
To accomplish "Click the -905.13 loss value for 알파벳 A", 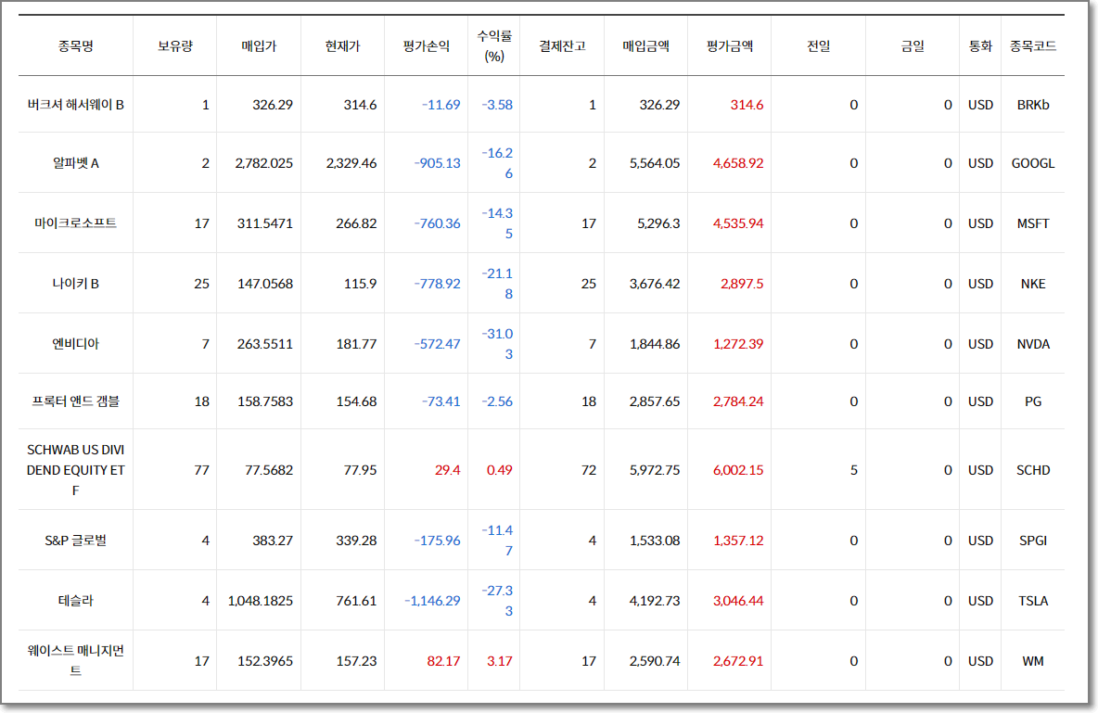I will (x=437, y=163).
